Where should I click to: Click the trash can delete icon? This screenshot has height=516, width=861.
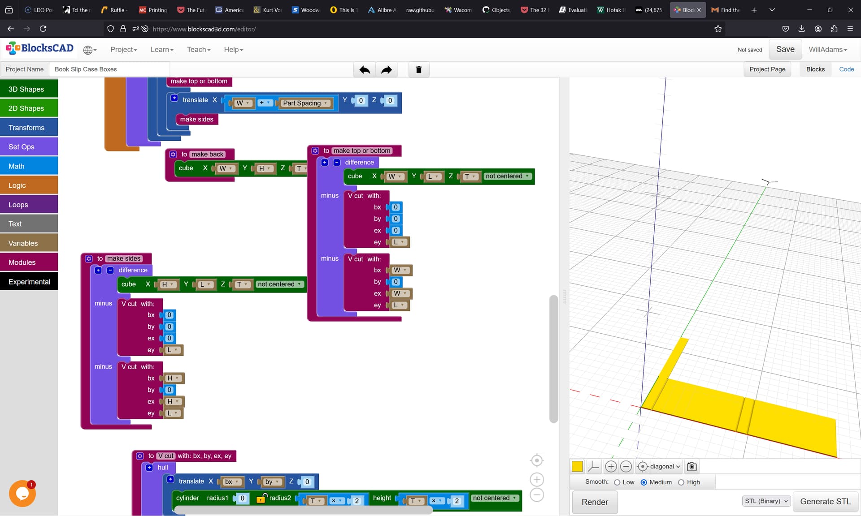pyautogui.click(x=419, y=69)
